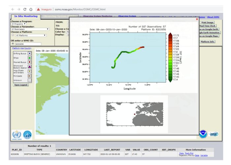Screen dimensions: 231x165
Task: Open the About OSMC link
Action: (214, 17)
